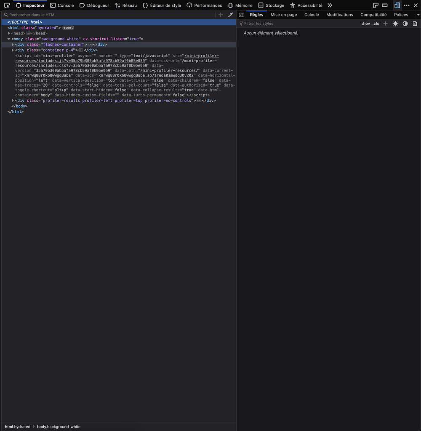Open the devtools customization menu
This screenshot has height=431, width=421.
coord(406,5)
